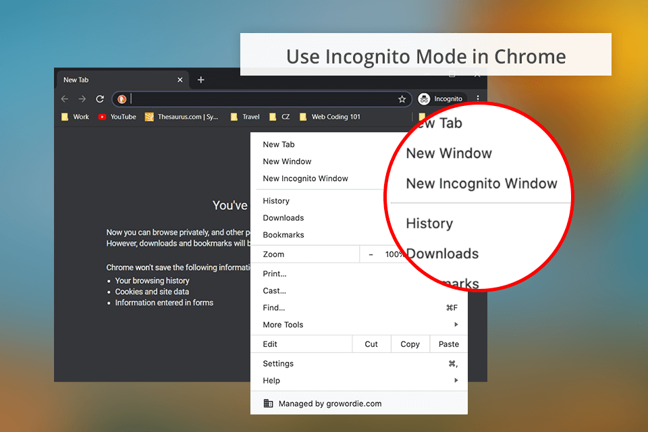Screen dimensions: 648x432
Task: Expand the More Tools submenu
Action: pyautogui.click(x=358, y=325)
